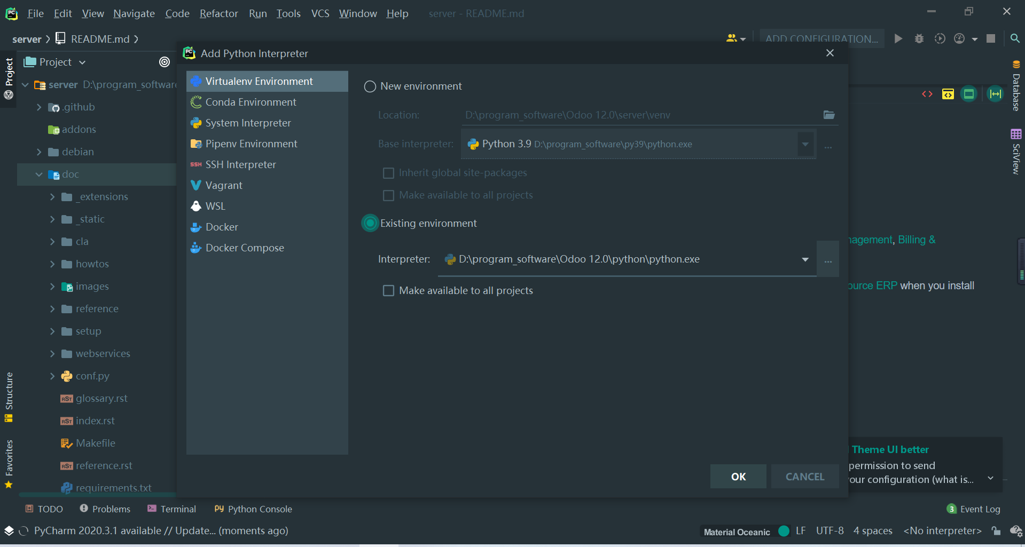Image resolution: width=1025 pixels, height=547 pixels.
Task: Open the Problems tool tab
Action: pyautogui.click(x=105, y=509)
